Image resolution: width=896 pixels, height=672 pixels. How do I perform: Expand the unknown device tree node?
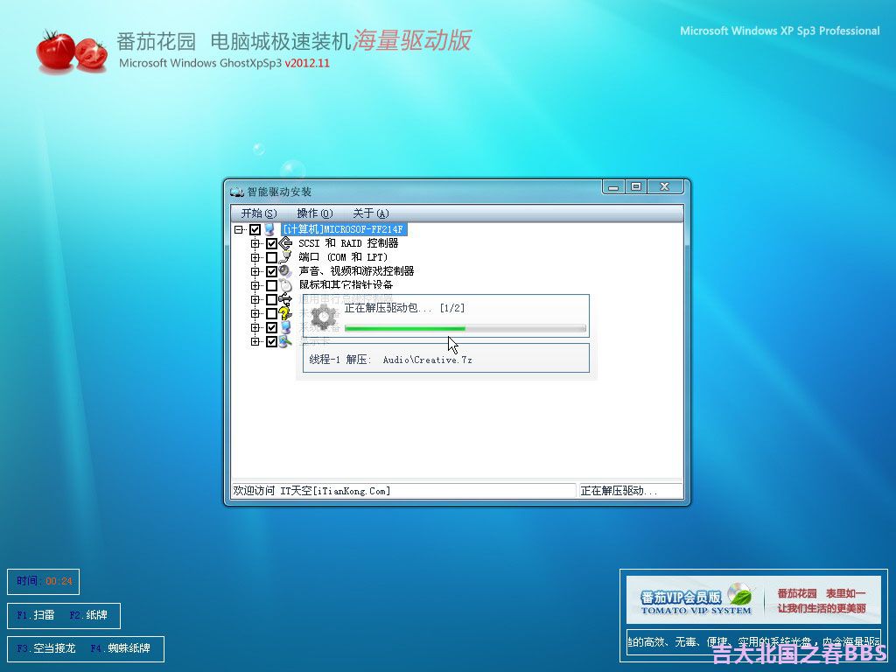(255, 314)
